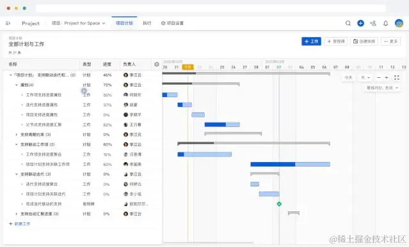
Task: Collapse the 属性(4) plan group
Action: coord(17,85)
